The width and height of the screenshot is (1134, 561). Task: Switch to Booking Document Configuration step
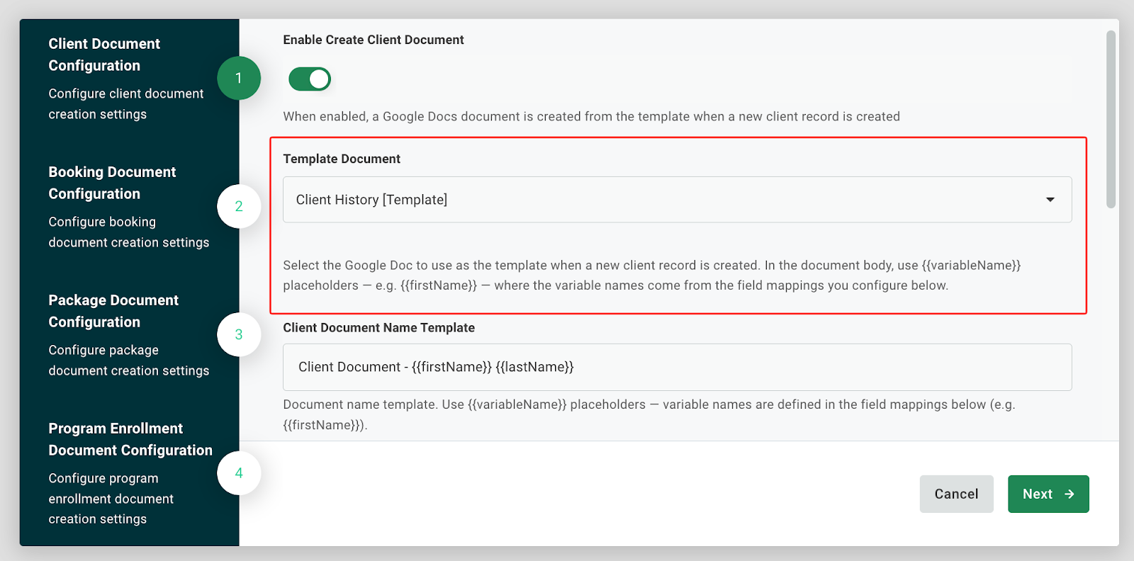[112, 183]
